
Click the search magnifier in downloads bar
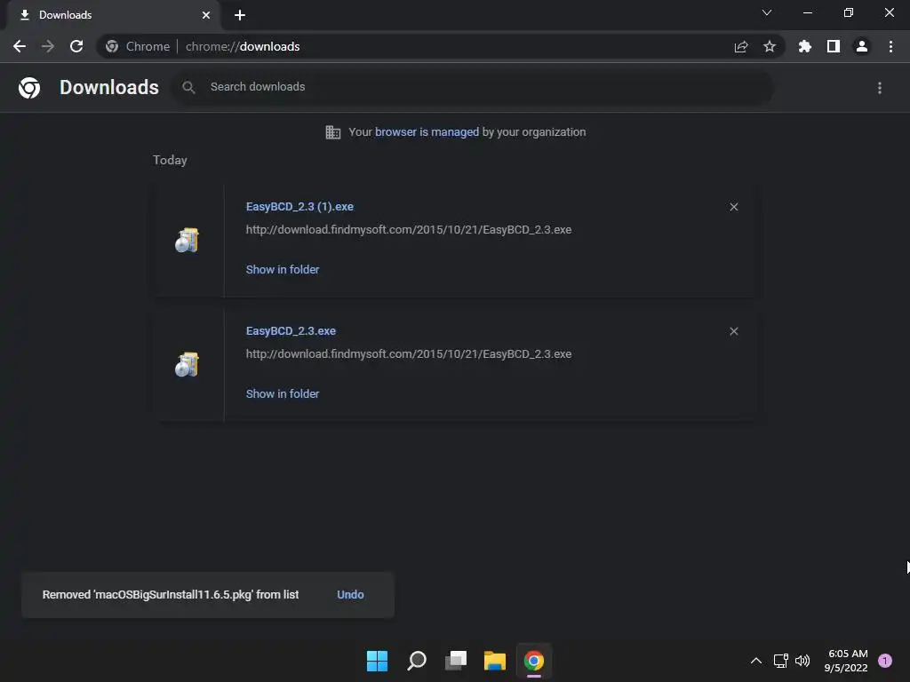(x=188, y=87)
